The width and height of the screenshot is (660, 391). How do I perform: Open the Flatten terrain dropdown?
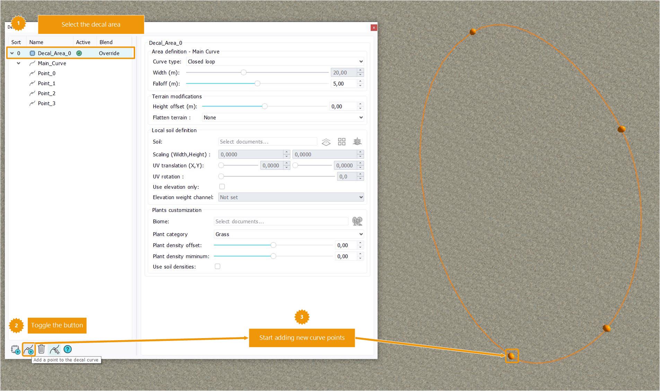tap(283, 118)
